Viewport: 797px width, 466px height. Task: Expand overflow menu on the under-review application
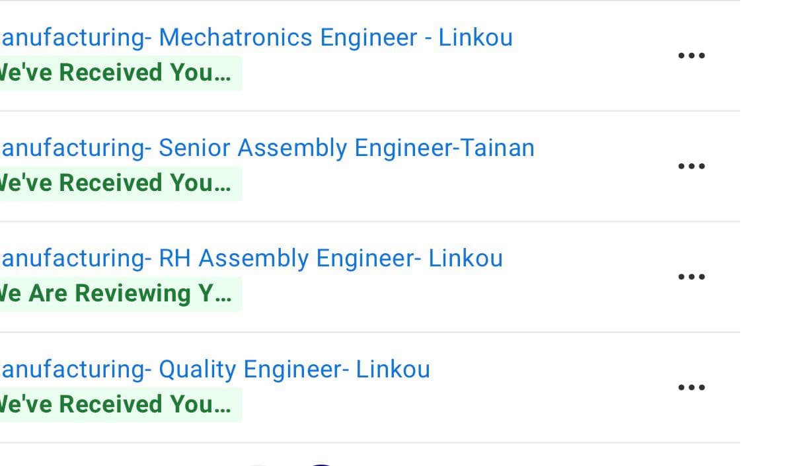[x=692, y=276]
